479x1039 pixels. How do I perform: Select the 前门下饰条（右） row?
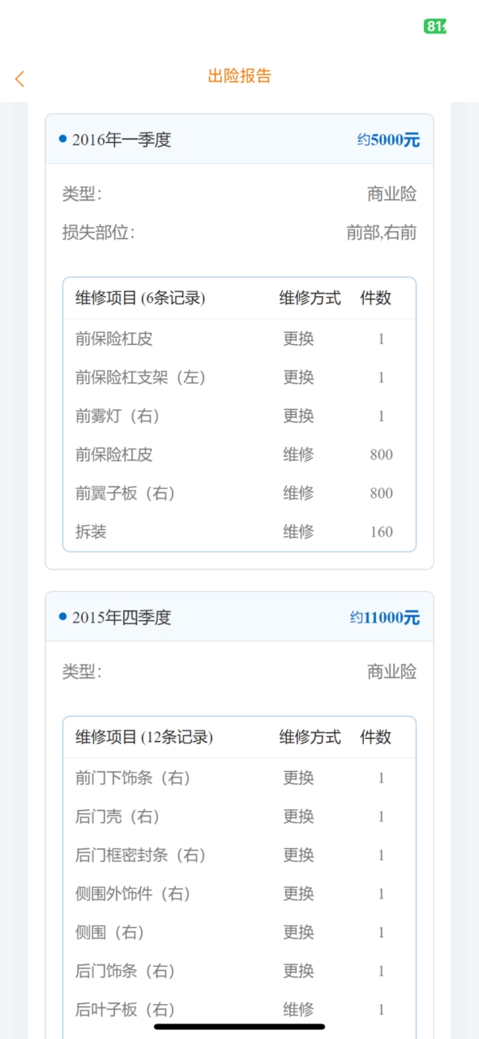239,778
